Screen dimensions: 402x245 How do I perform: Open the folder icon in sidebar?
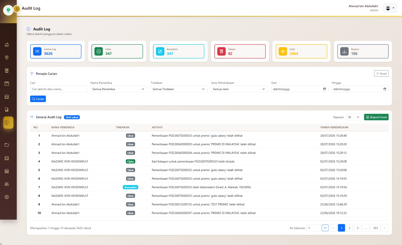[7, 145]
